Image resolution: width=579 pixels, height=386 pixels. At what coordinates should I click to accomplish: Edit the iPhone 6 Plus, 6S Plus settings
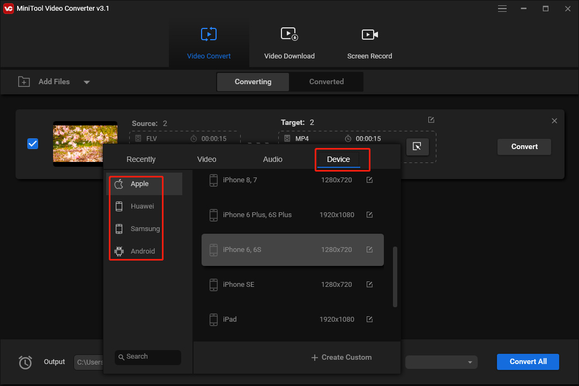click(369, 214)
